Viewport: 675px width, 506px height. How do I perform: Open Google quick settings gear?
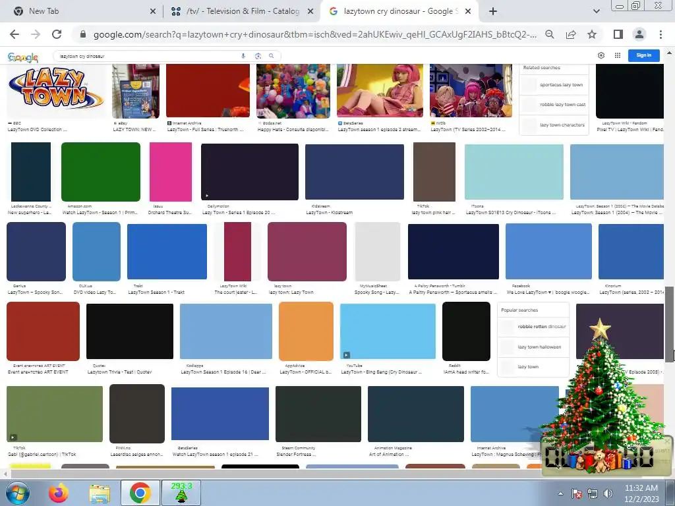[601, 55]
